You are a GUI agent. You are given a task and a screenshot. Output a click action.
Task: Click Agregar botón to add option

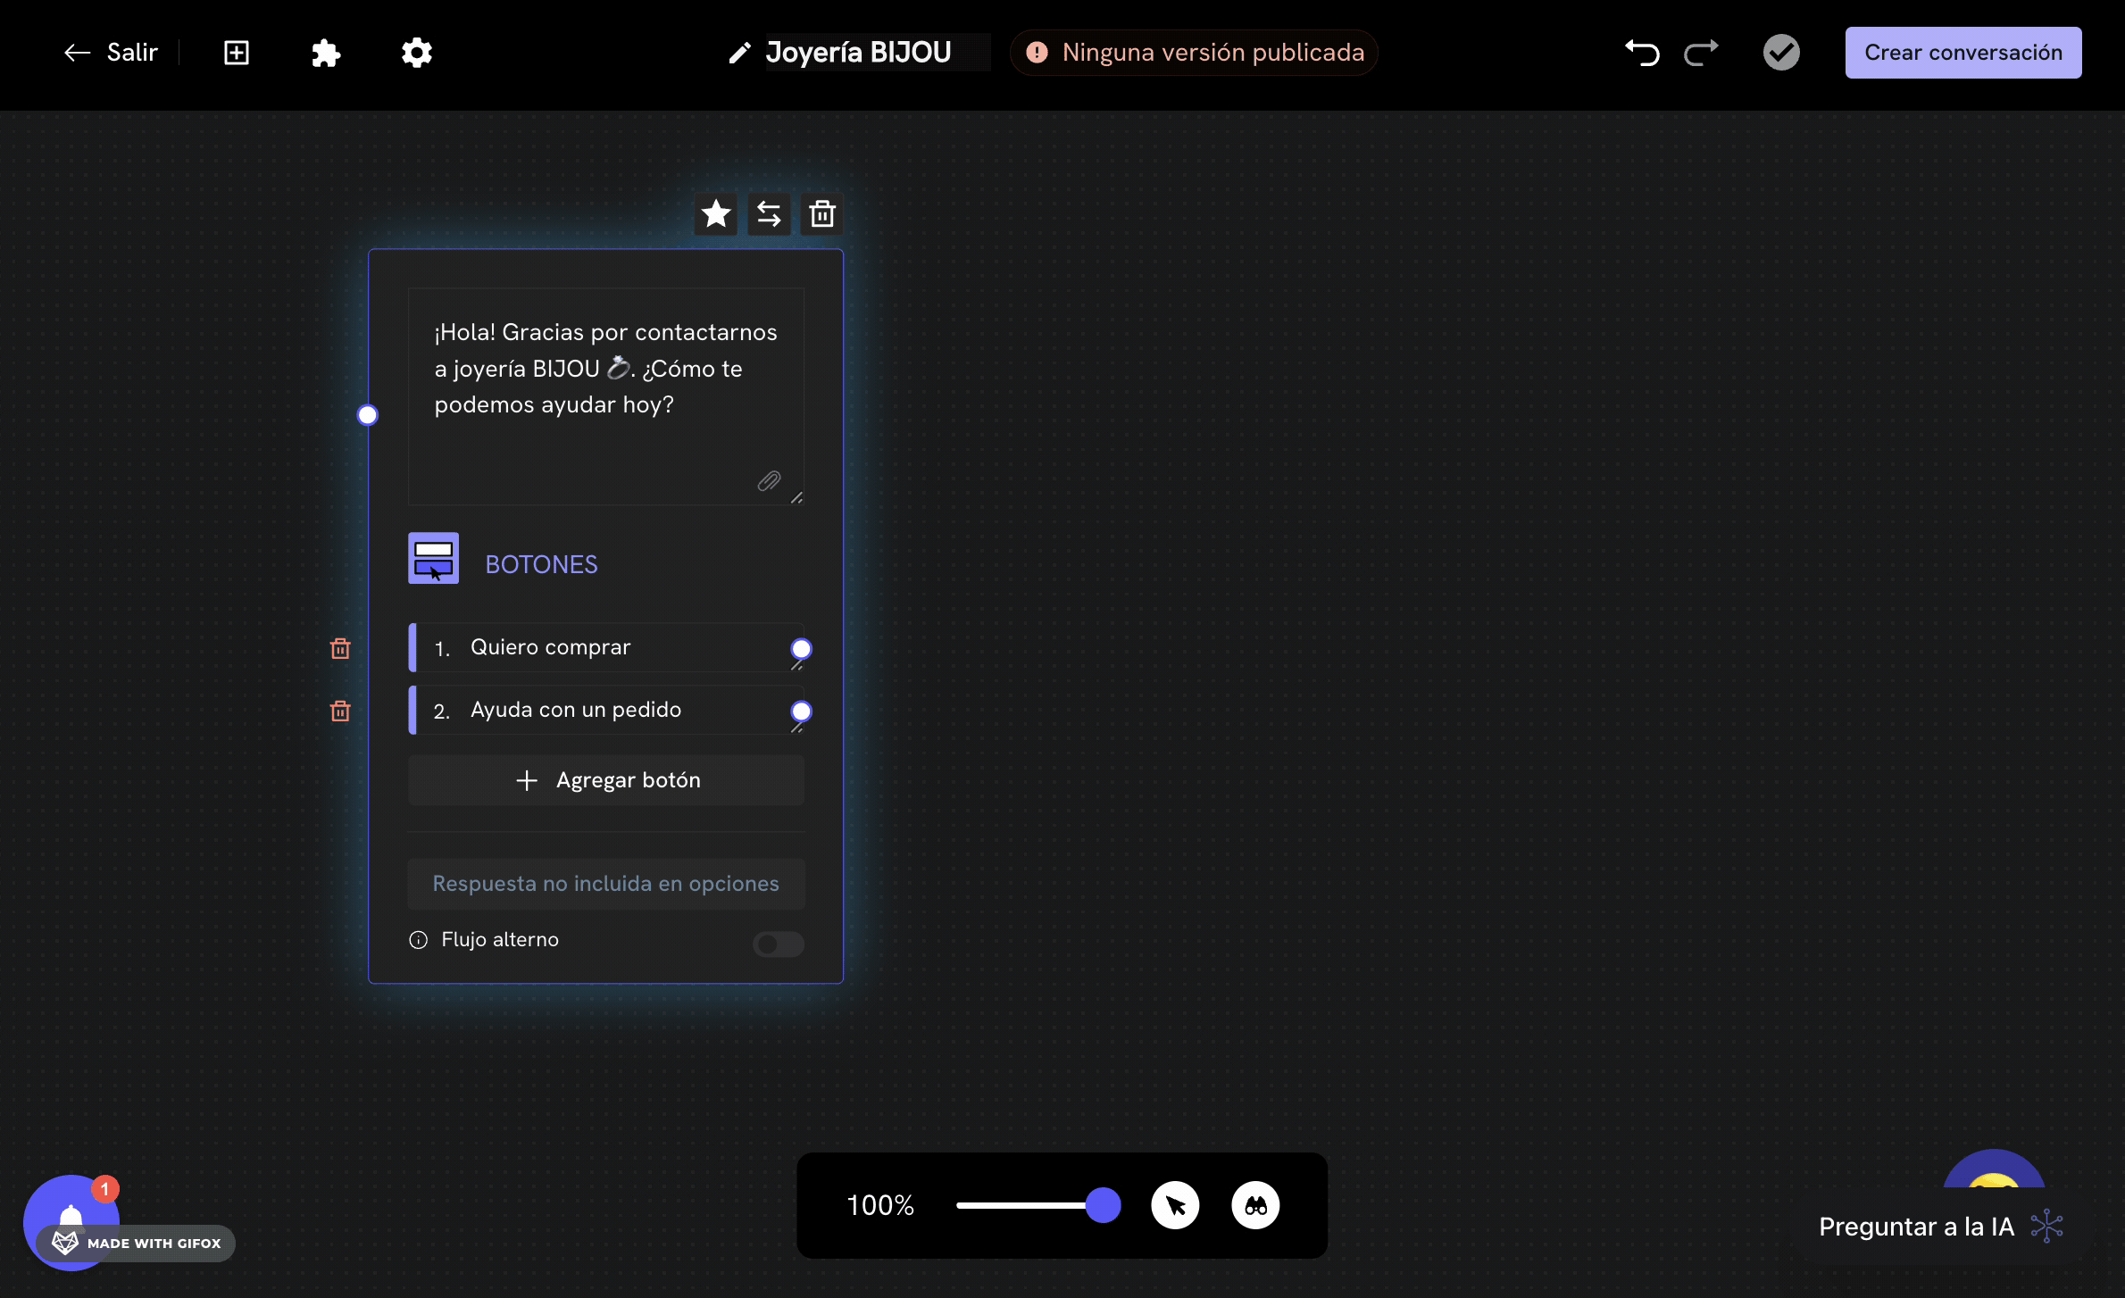606,780
